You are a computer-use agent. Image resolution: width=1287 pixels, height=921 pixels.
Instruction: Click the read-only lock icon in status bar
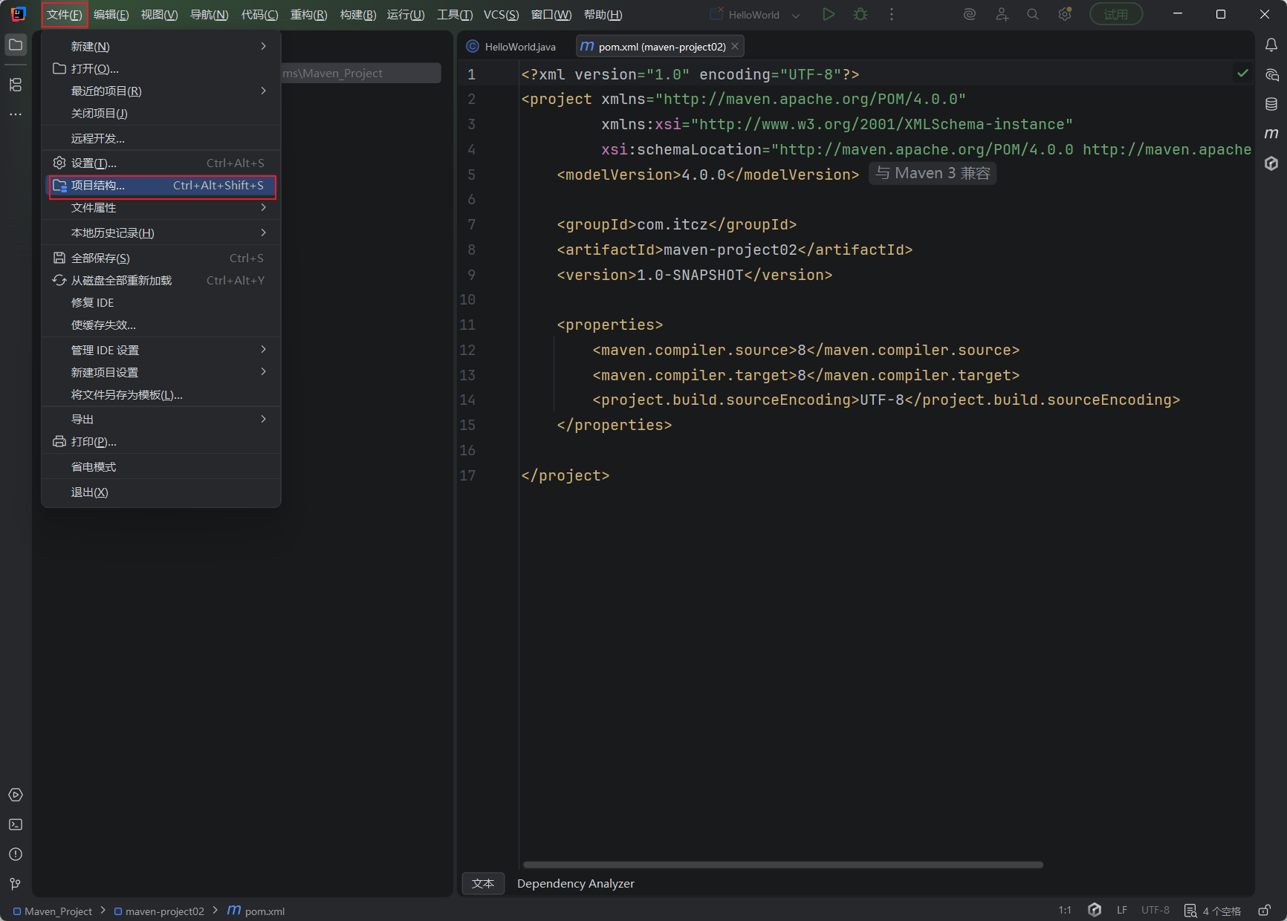(1264, 911)
